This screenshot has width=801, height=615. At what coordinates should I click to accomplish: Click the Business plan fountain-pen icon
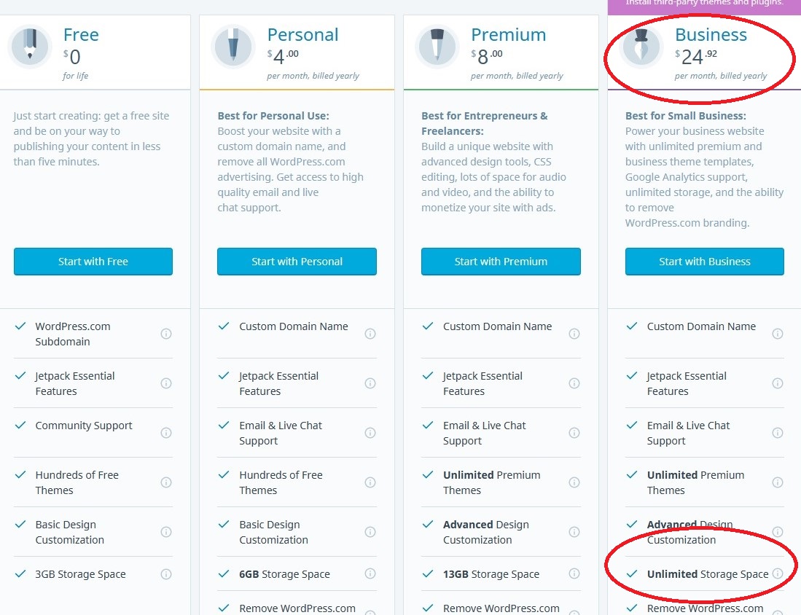641,47
